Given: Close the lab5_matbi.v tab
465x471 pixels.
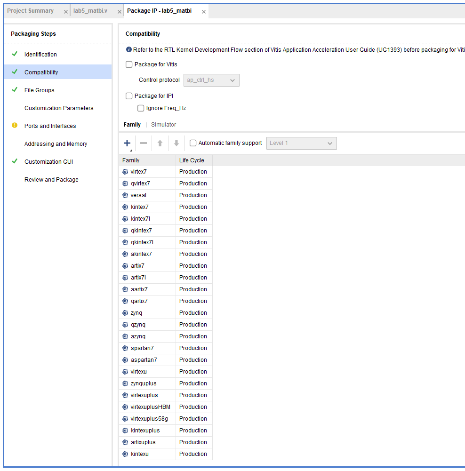Looking at the screenshot, I should tap(119, 12).
